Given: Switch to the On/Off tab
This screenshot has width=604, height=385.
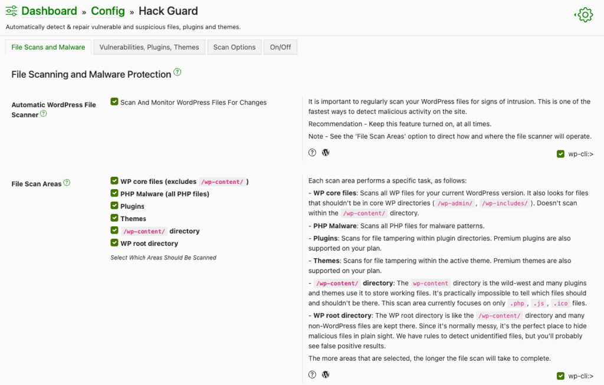Looking at the screenshot, I should point(280,47).
